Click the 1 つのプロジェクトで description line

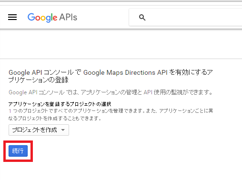click(x=29, y=111)
